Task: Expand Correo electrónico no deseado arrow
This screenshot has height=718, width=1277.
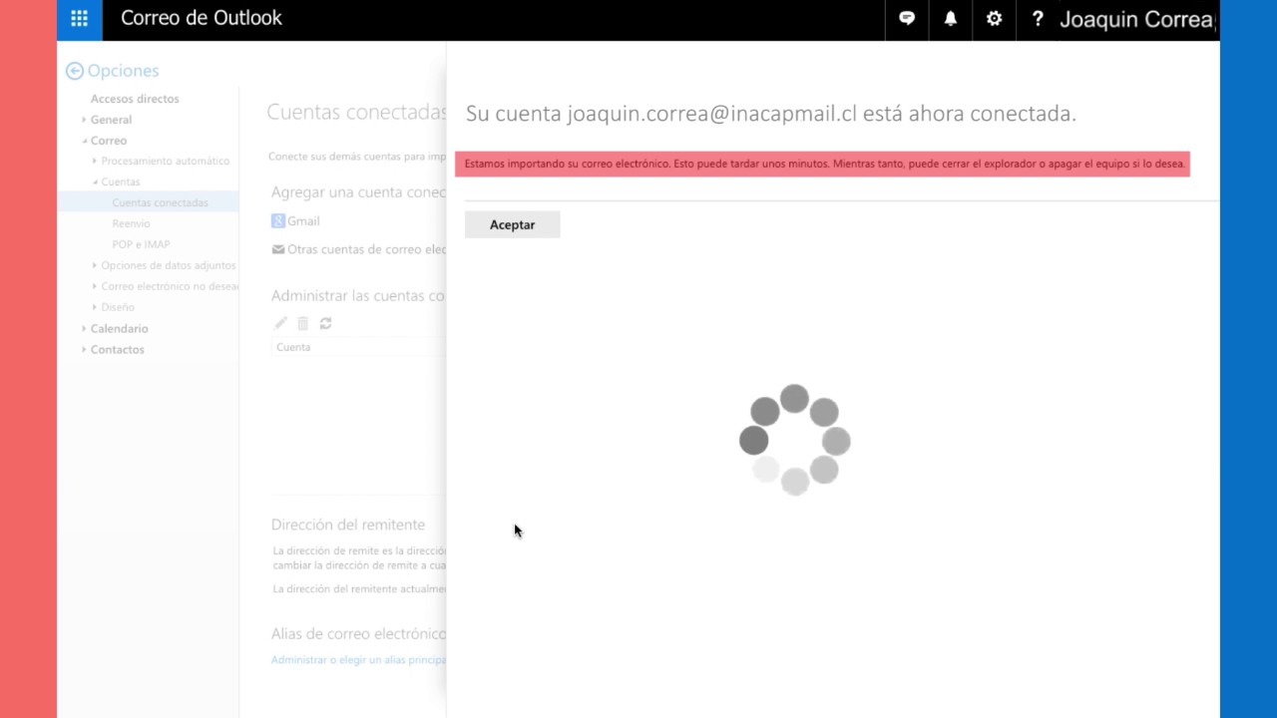Action: [95, 286]
